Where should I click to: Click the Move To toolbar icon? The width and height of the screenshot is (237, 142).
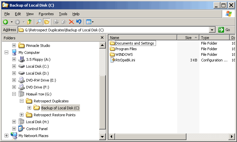tap(56, 22)
